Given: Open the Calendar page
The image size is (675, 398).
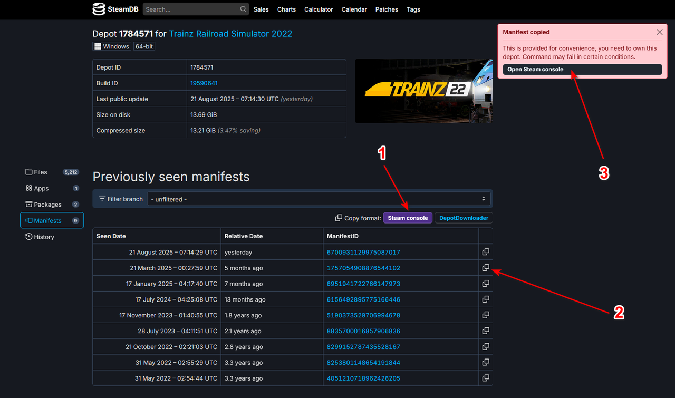Looking at the screenshot, I should click(x=354, y=9).
